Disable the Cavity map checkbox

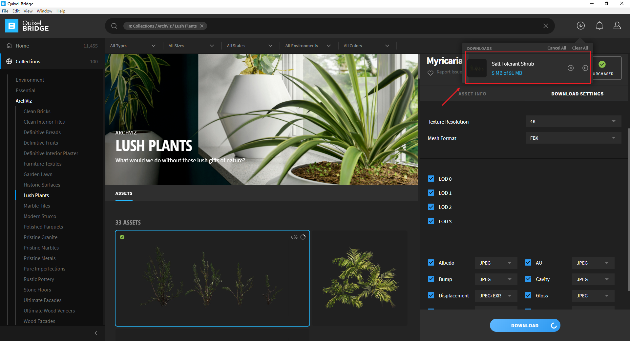coord(528,279)
